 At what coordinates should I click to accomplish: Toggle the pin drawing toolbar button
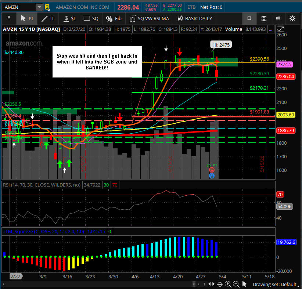pyautogui.click(x=9, y=18)
